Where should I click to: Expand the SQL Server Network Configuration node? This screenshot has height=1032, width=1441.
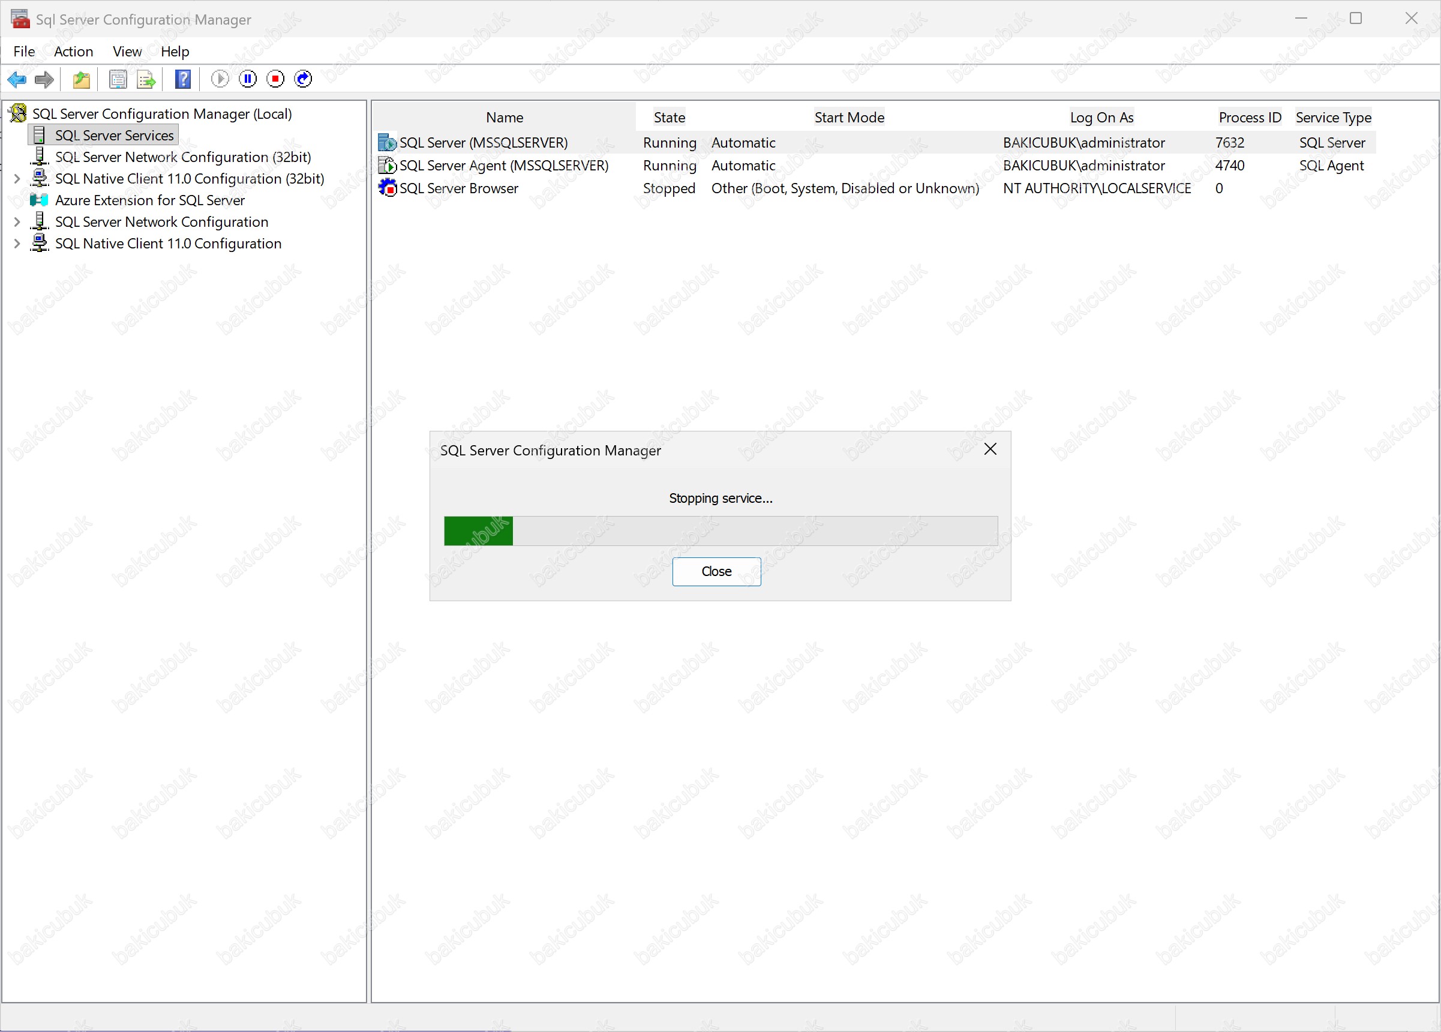tap(17, 223)
